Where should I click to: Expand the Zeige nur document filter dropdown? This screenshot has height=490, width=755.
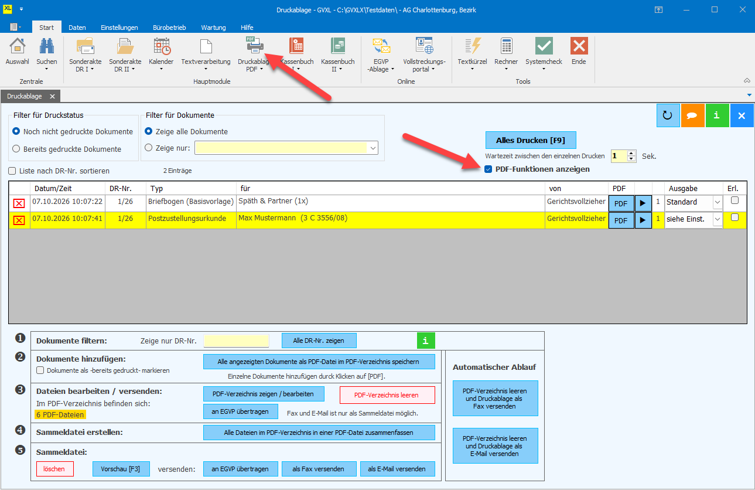[x=373, y=148]
